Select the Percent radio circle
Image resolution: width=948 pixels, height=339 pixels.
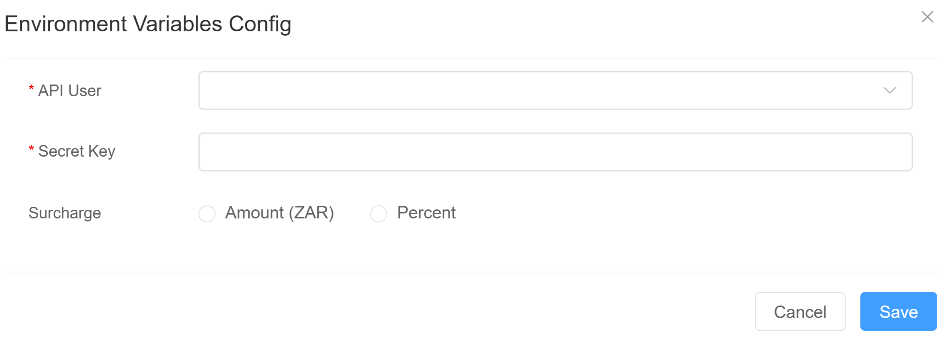[x=379, y=214]
